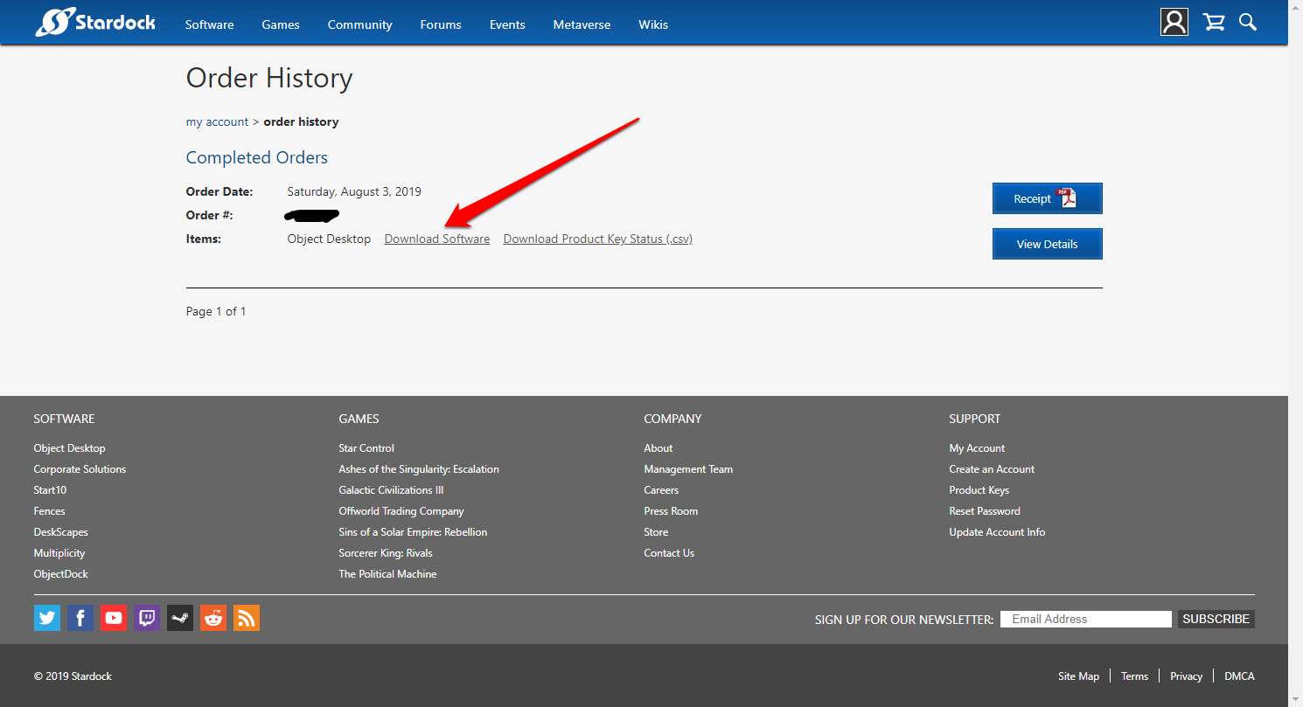
Task: Open Galactic Civilizations III link
Action: click(x=391, y=490)
